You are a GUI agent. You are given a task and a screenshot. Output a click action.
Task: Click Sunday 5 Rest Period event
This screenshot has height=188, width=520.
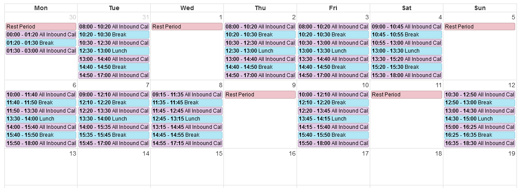click(480, 27)
